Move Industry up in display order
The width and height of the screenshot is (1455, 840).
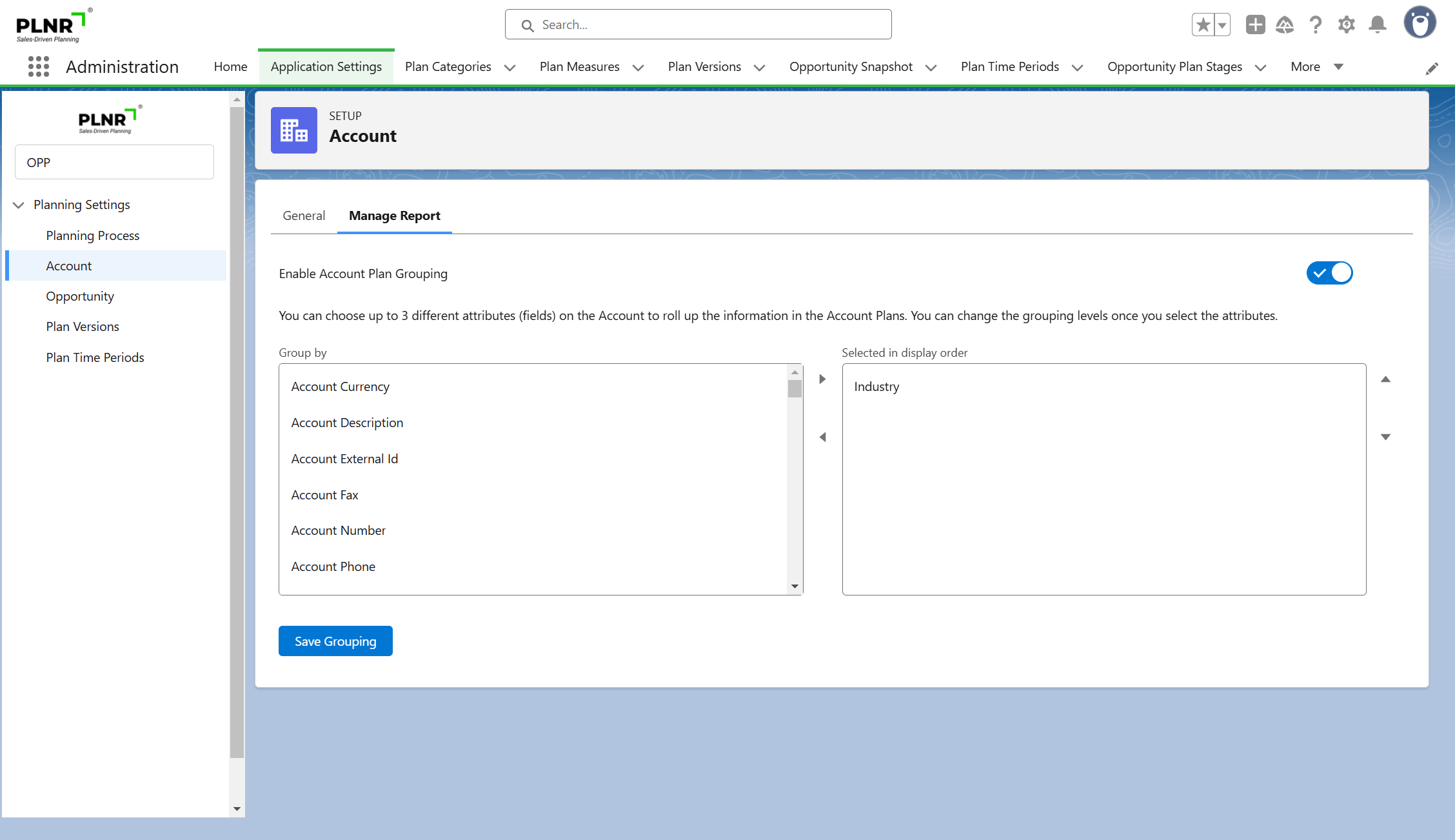1385,379
